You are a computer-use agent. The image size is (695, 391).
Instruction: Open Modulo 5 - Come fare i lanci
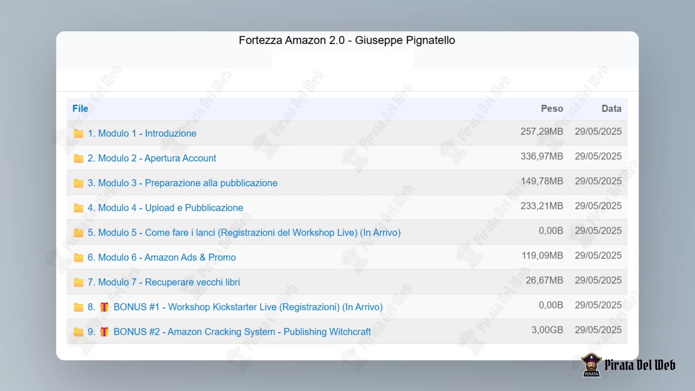point(244,233)
